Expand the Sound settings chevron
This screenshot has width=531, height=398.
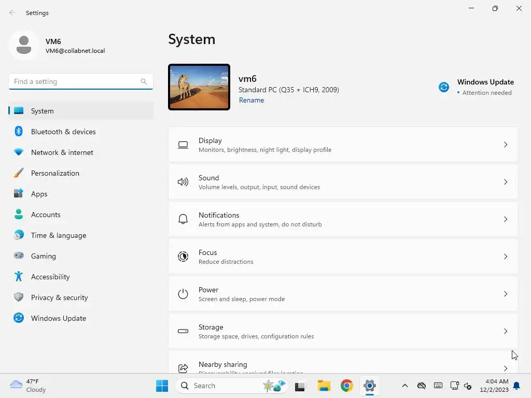(x=505, y=182)
